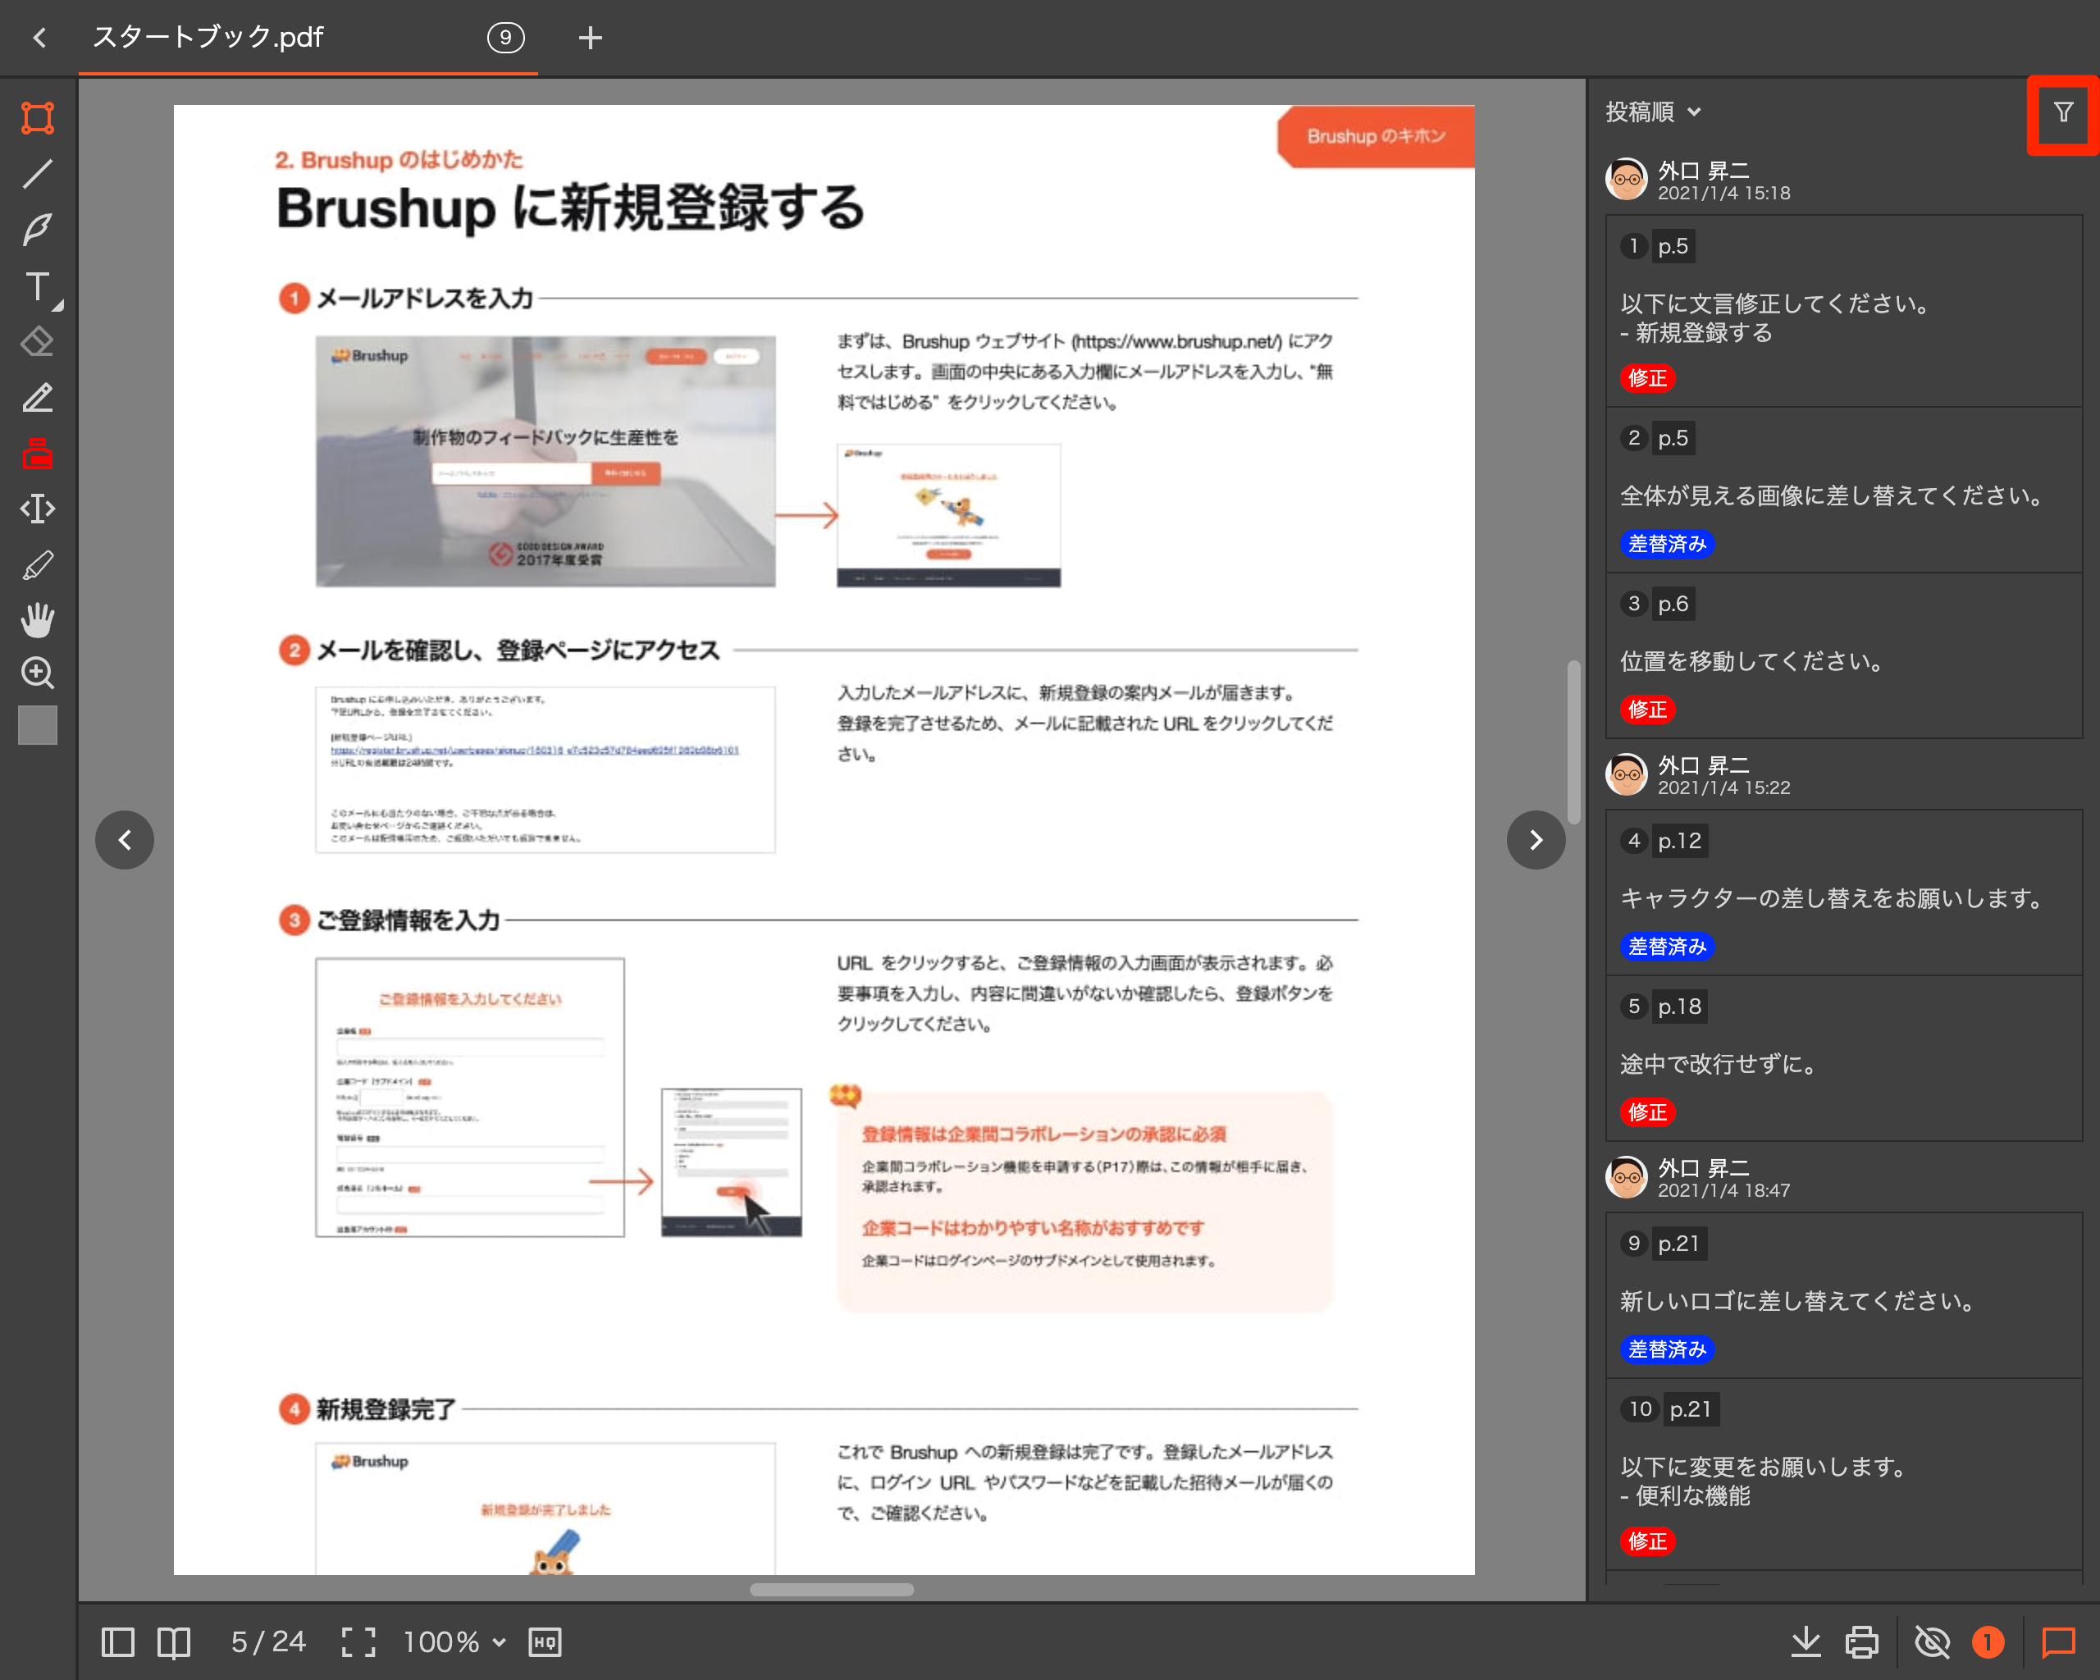The width and height of the screenshot is (2100, 1680).
Task: Download the file
Action: click(x=1806, y=1642)
